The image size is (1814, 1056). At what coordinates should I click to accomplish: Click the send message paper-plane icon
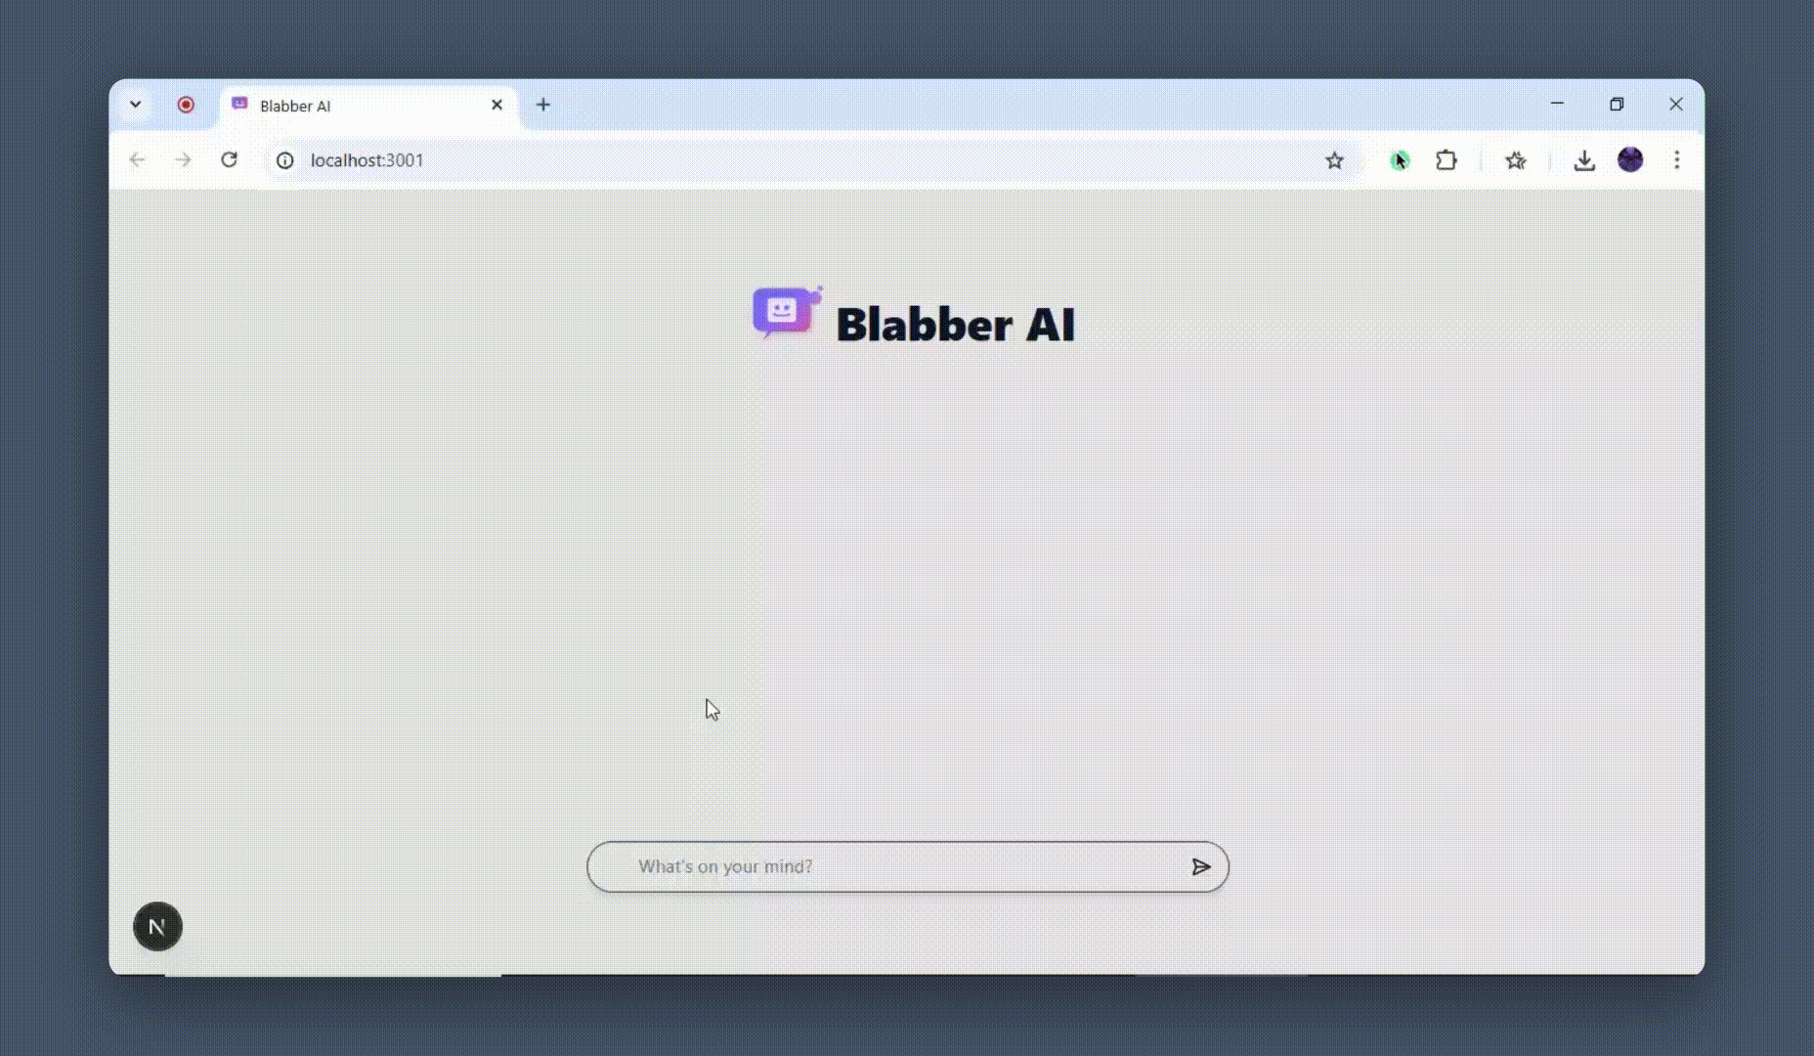1201,866
